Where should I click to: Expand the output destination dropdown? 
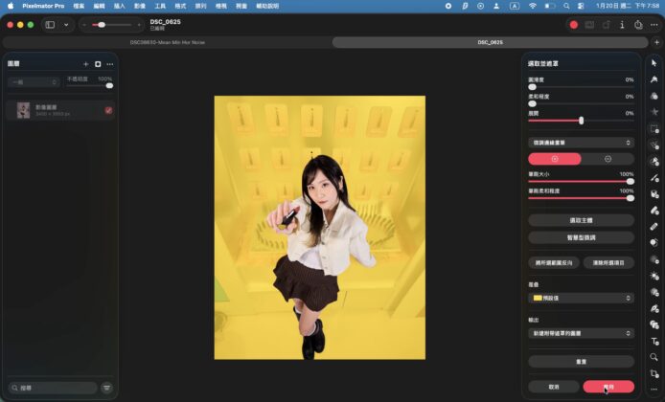pos(581,332)
